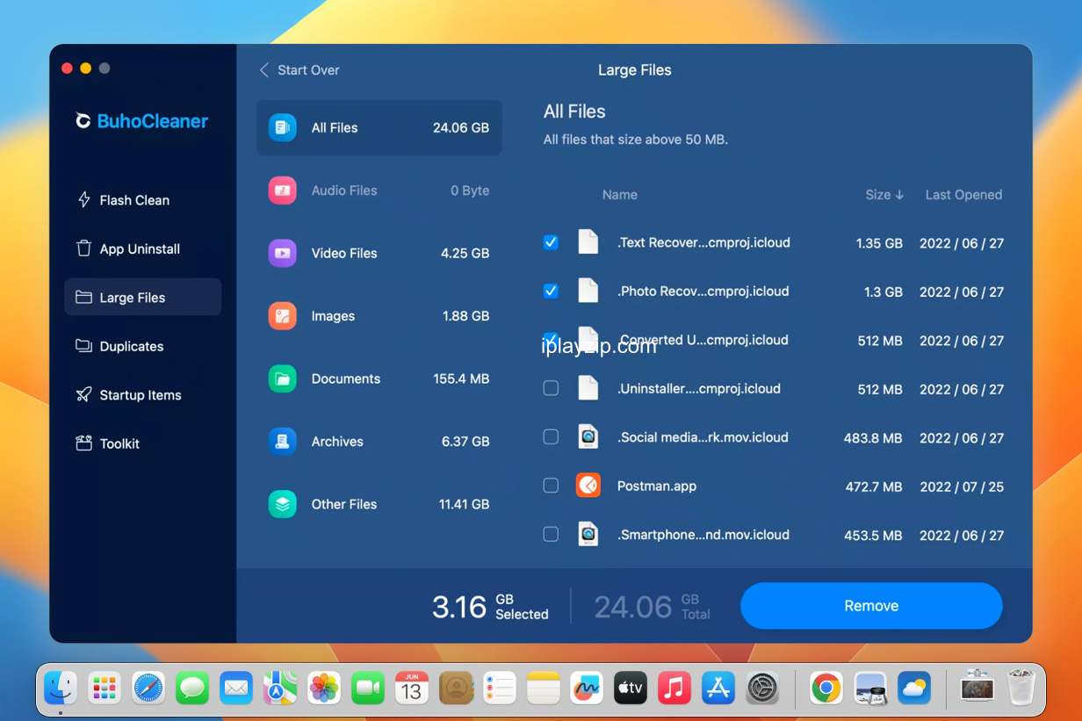1082x721 pixels.
Task: Open Messages from the Dock
Action: tap(192, 689)
